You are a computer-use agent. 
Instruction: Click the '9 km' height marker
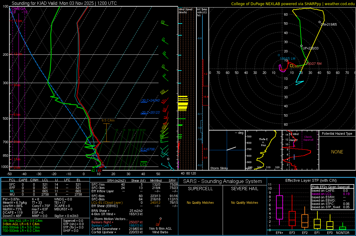tap(17, 85)
